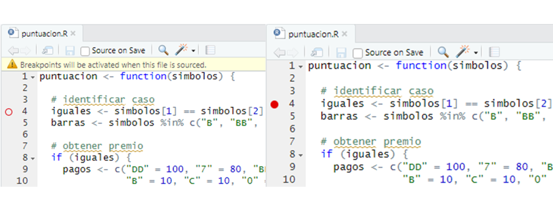553x214 pixels.
Task: Click the magnifier Find icon in left editor
Action: point(163,50)
